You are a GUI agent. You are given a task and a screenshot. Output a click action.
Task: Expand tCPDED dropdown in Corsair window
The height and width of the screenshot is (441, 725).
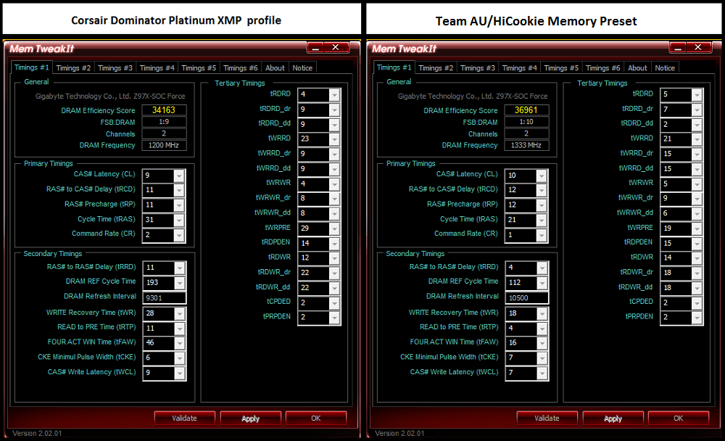[334, 303]
